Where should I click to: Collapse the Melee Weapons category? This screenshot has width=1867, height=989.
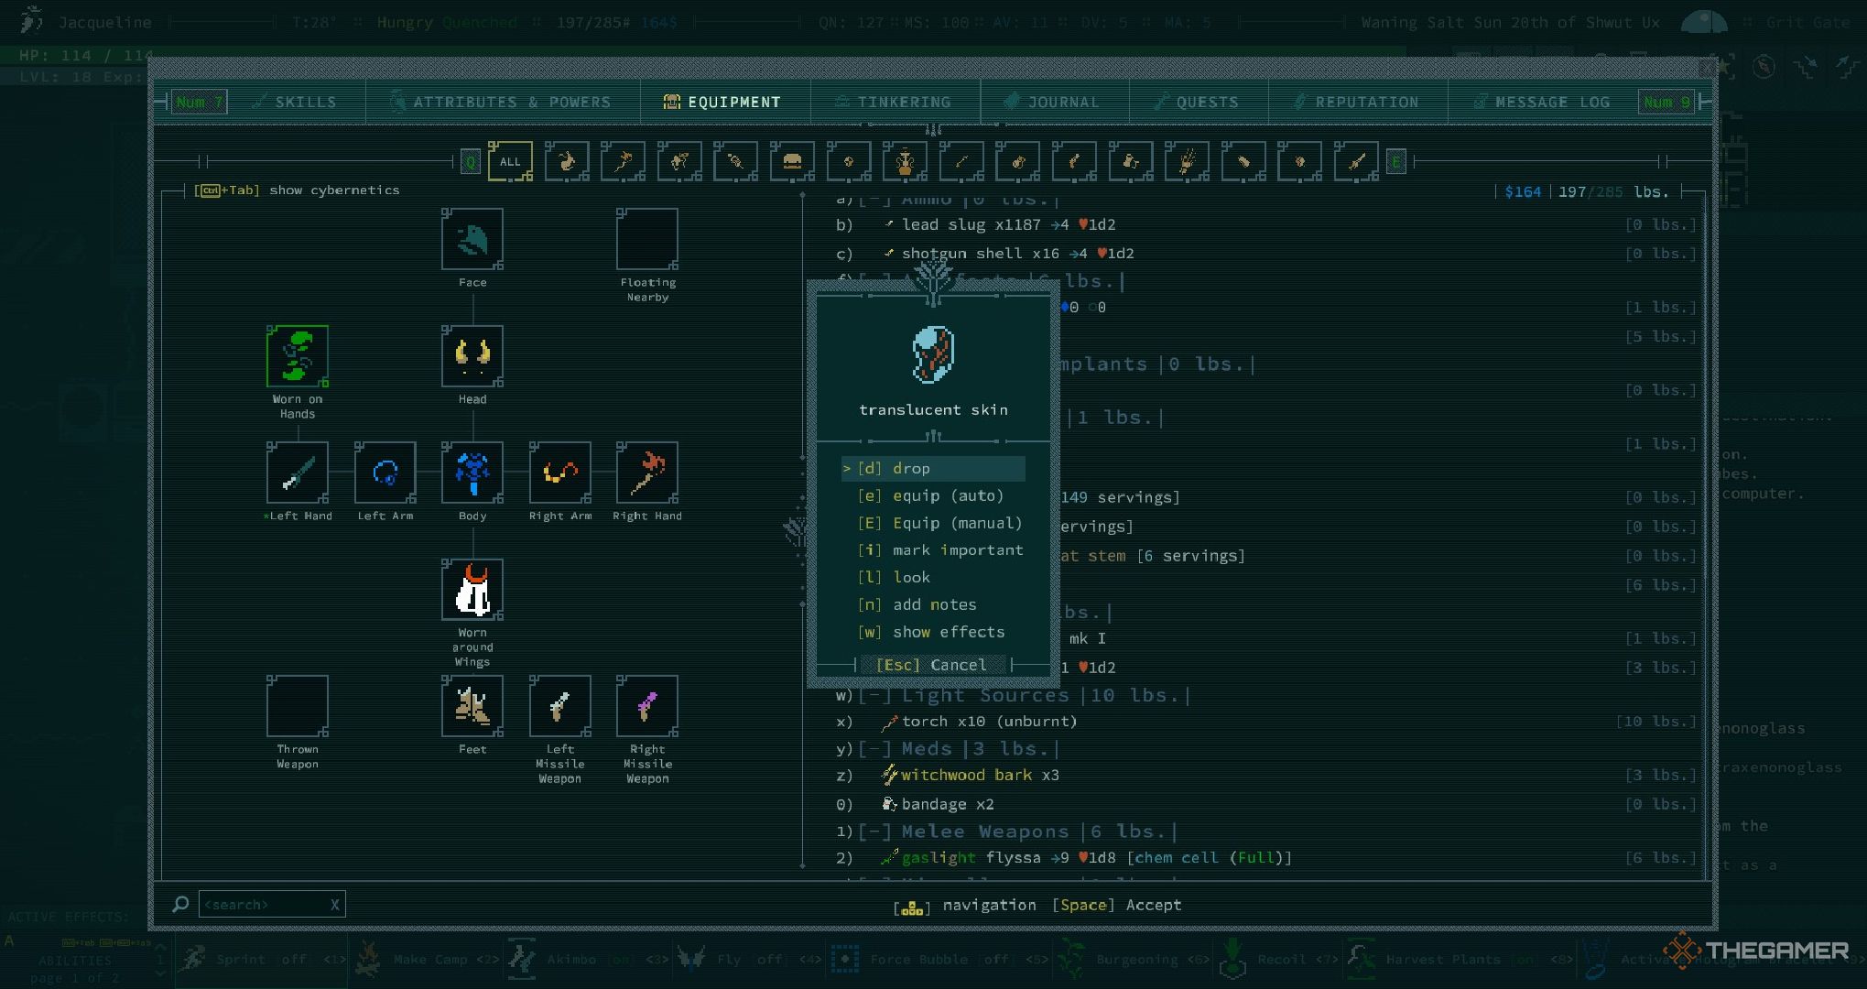pos(875,831)
